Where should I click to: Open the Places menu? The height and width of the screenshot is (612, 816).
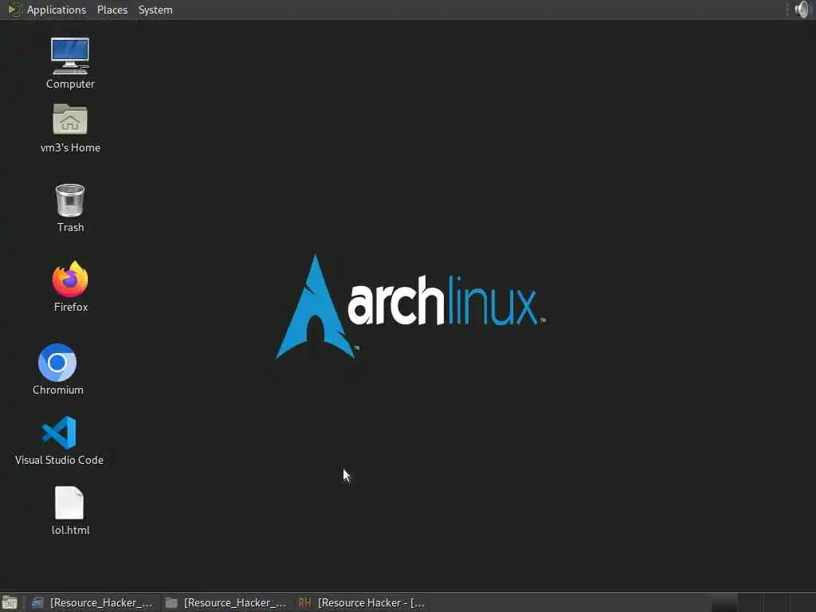click(112, 10)
